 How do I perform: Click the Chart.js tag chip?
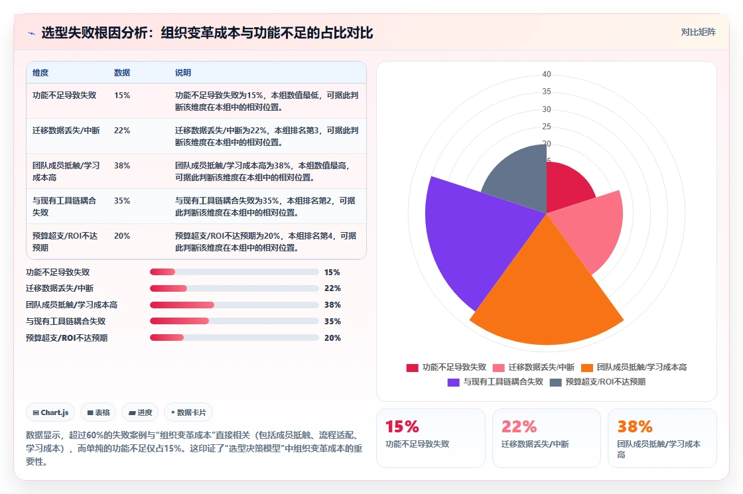pos(50,412)
